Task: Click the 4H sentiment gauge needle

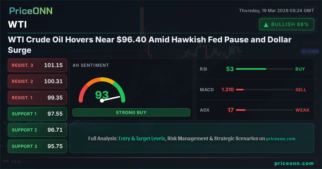Action: [x=111, y=98]
